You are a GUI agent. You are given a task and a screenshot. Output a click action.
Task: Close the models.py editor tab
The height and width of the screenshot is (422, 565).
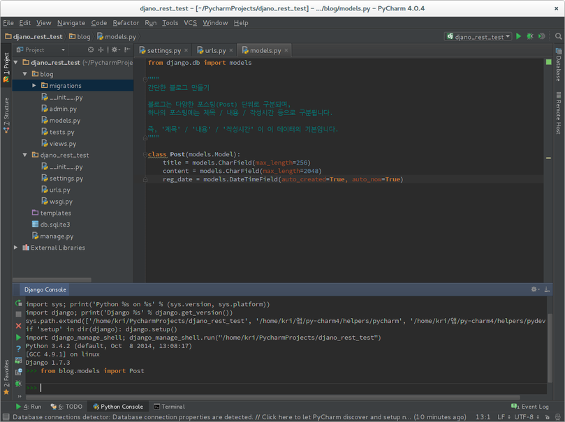click(x=286, y=50)
